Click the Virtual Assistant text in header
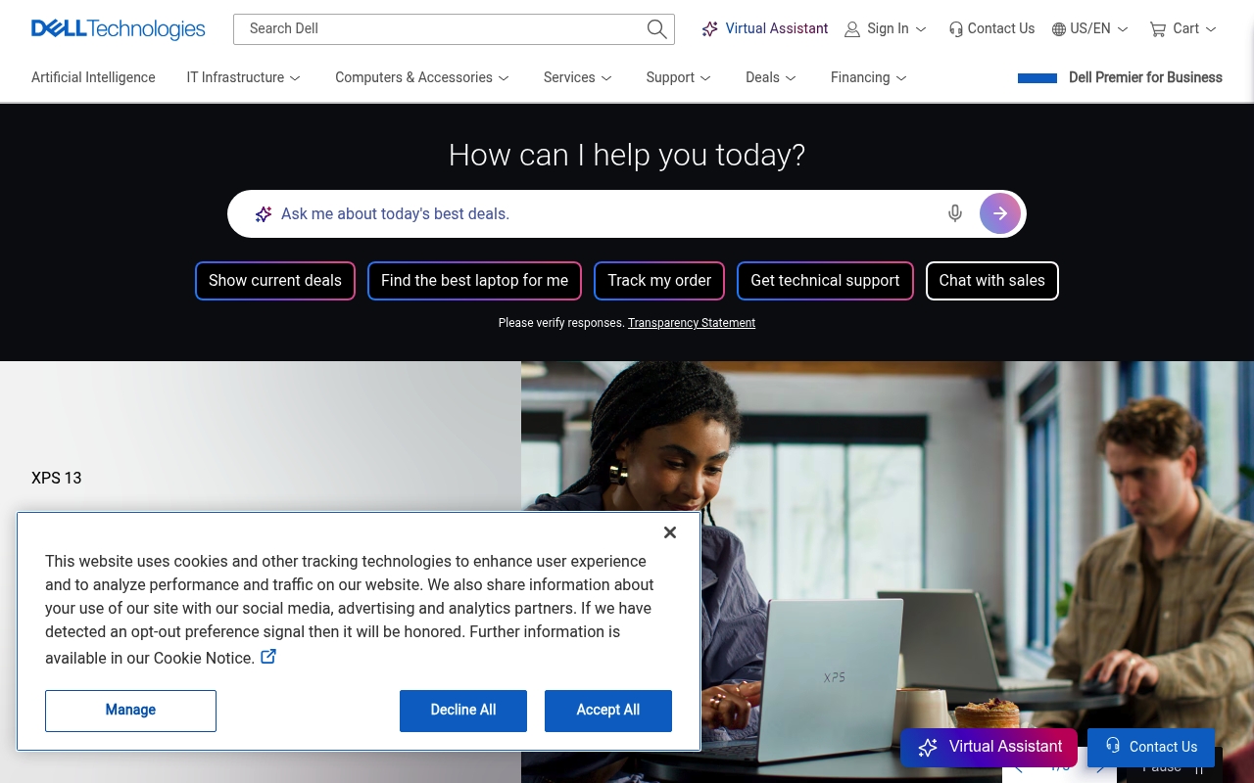The image size is (1254, 783). (777, 29)
